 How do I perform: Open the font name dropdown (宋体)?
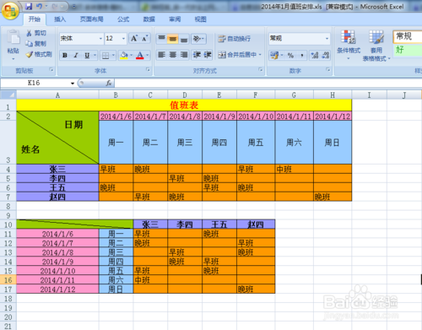(100, 39)
